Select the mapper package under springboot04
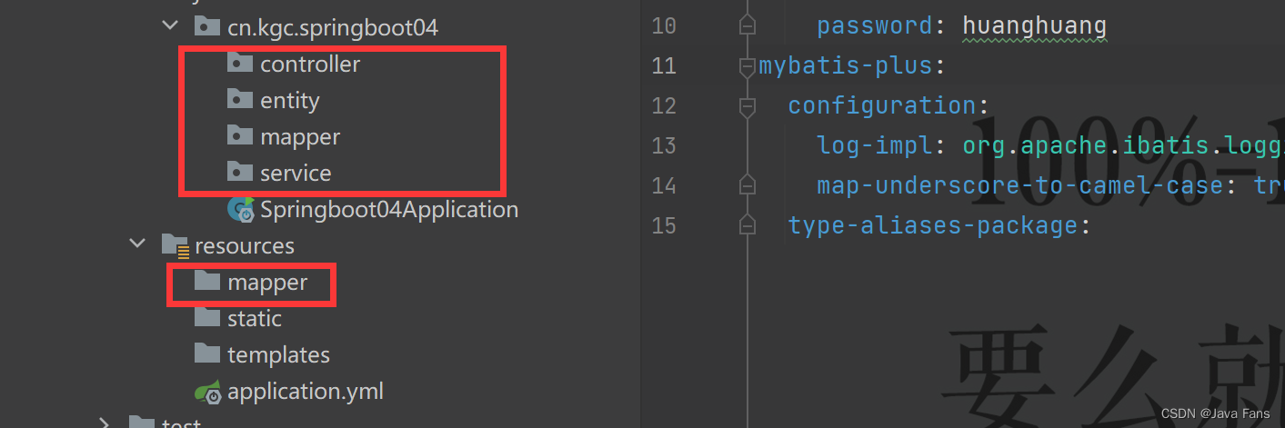Image resolution: width=1285 pixels, height=428 pixels. click(x=300, y=136)
